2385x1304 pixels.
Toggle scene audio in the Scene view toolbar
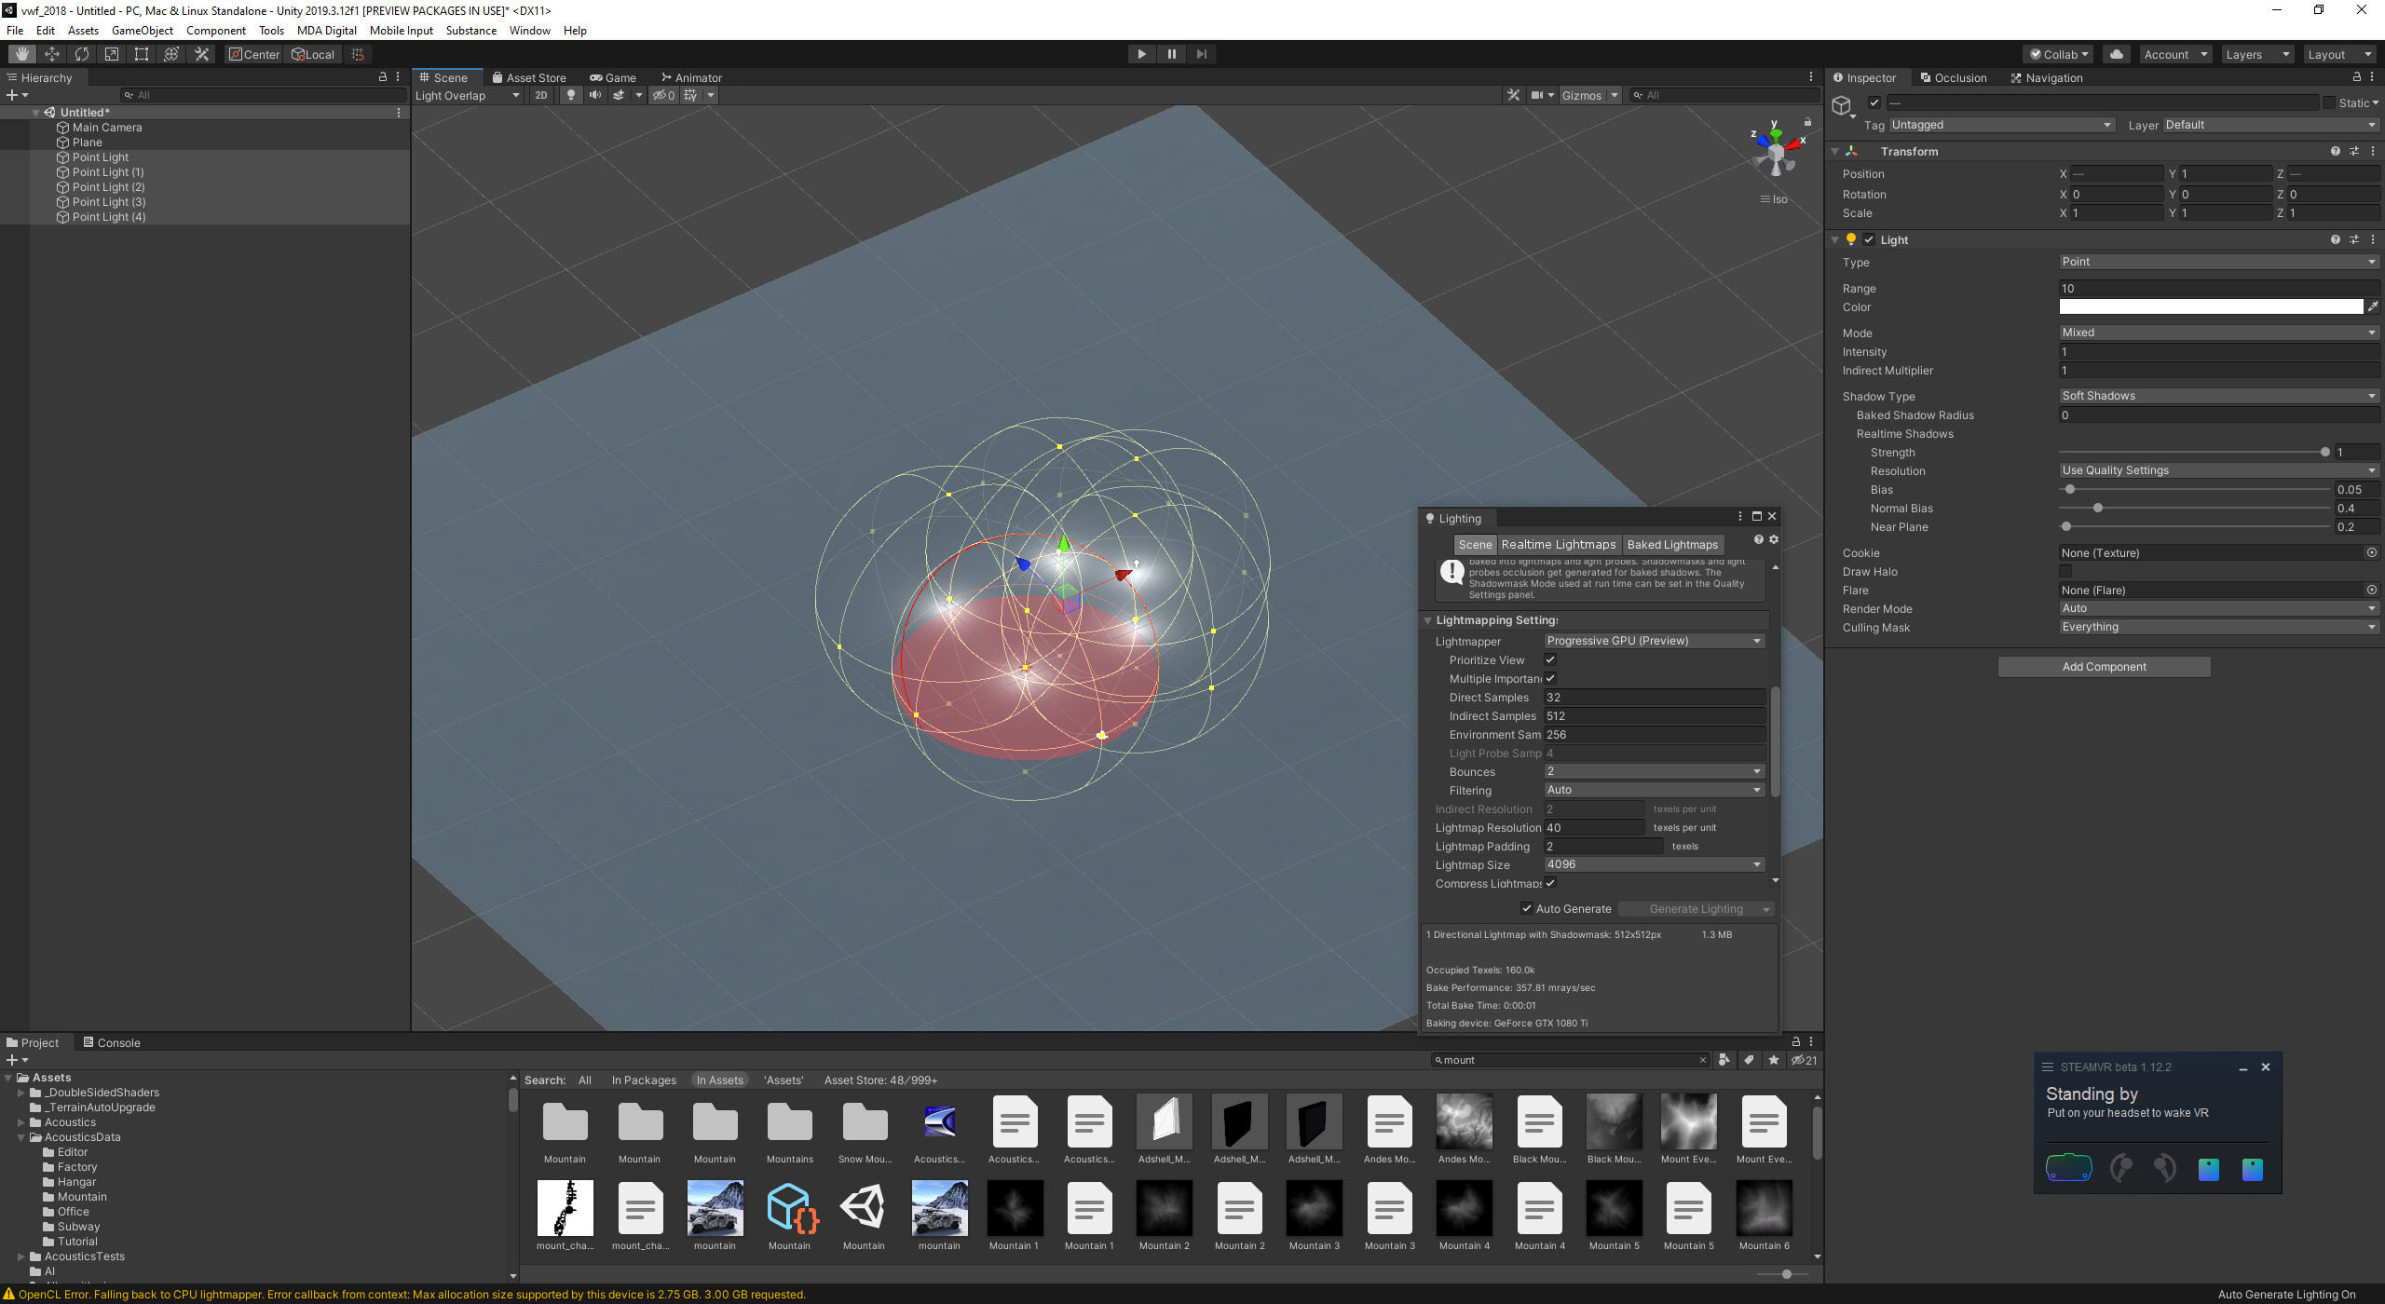[x=595, y=95]
